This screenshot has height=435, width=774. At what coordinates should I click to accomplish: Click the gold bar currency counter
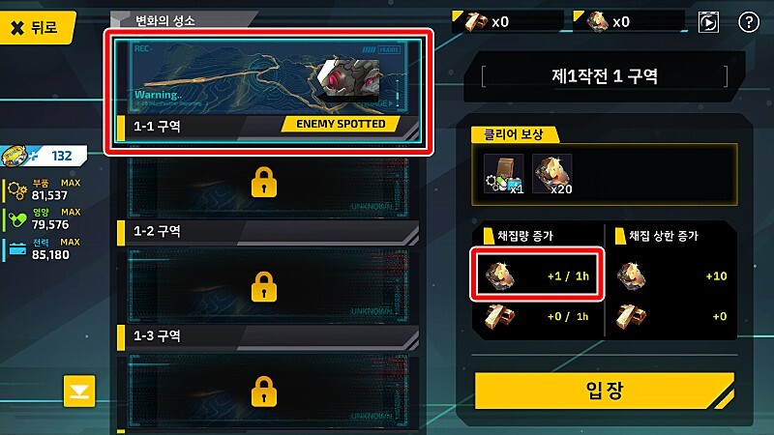[507, 21]
